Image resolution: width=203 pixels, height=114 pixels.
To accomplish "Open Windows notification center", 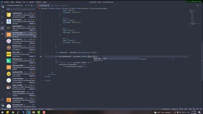I will (x=200, y=112).
